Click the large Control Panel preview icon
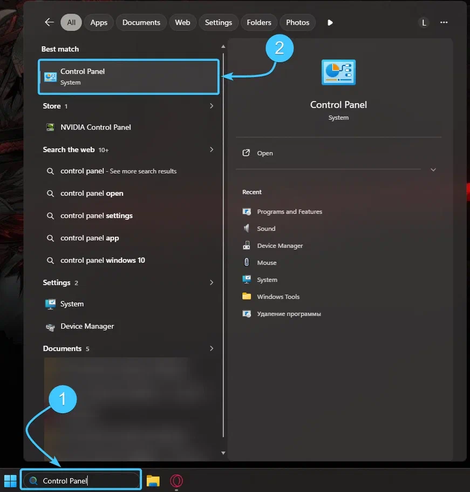 [338, 72]
